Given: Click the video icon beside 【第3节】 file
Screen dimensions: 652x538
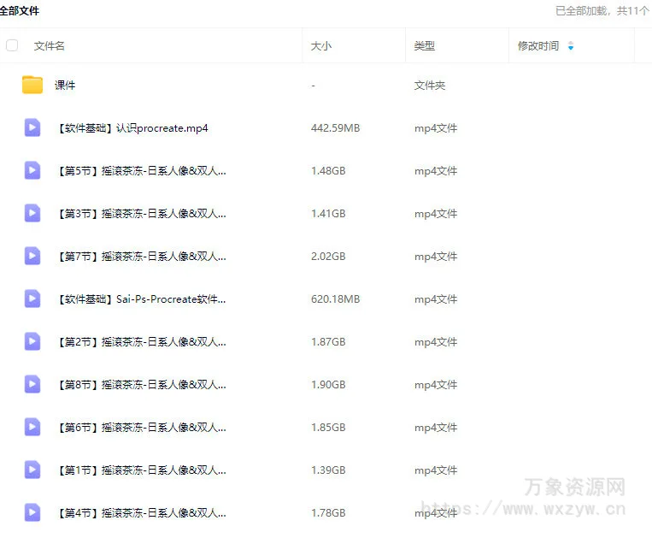Looking at the screenshot, I should click(32, 213).
